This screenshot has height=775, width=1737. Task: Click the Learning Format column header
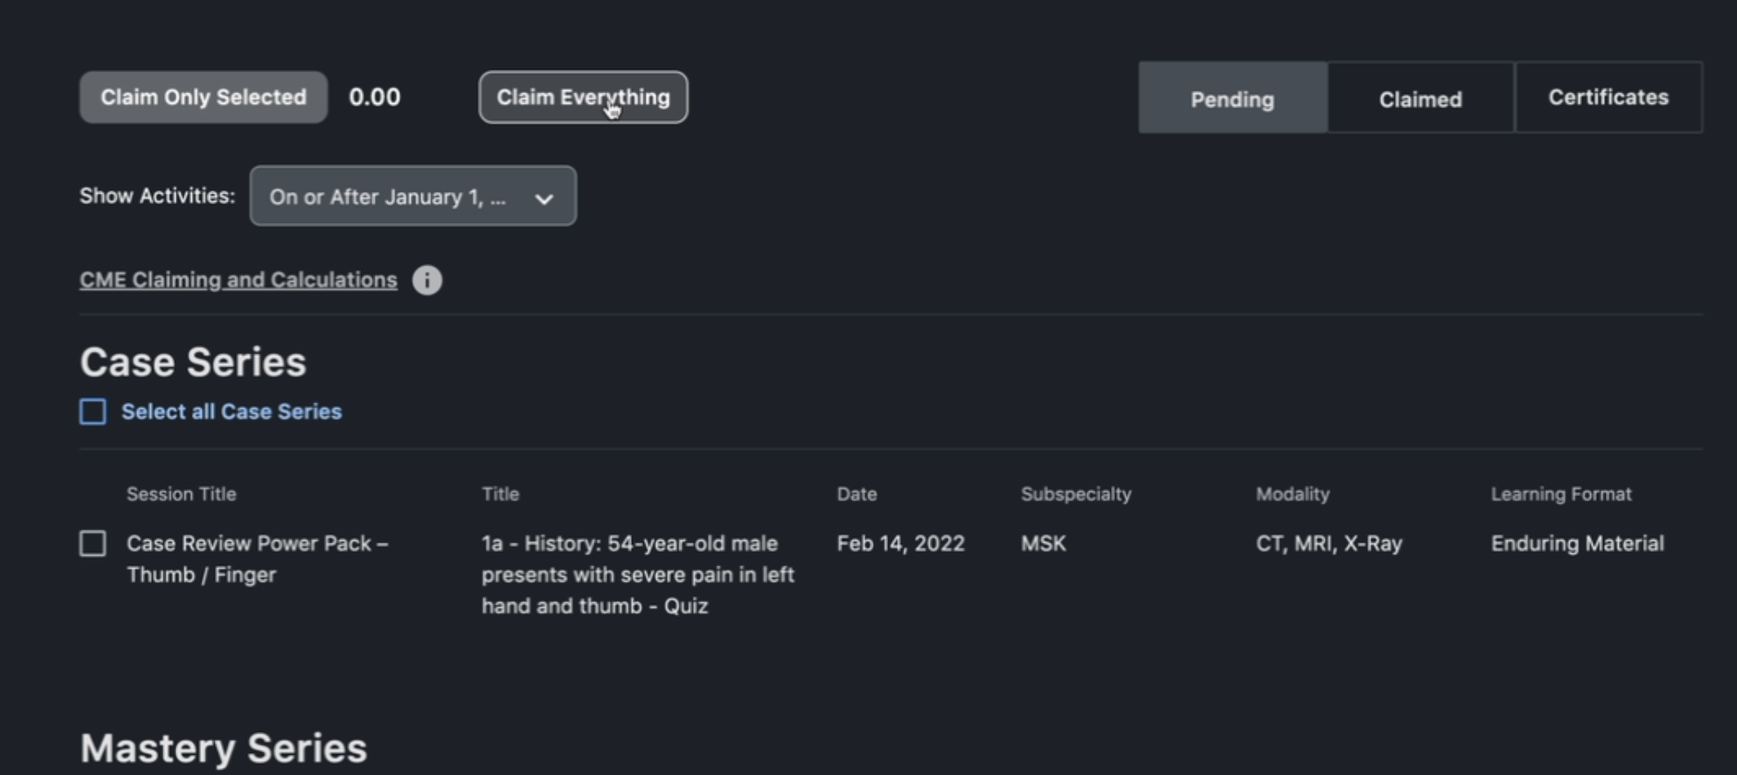[1560, 494]
